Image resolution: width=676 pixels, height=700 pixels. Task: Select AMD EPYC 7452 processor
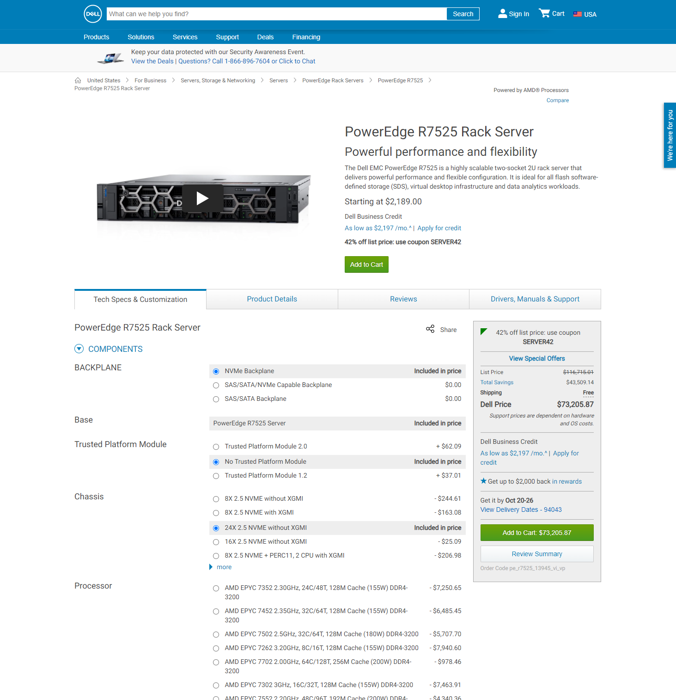tap(216, 611)
